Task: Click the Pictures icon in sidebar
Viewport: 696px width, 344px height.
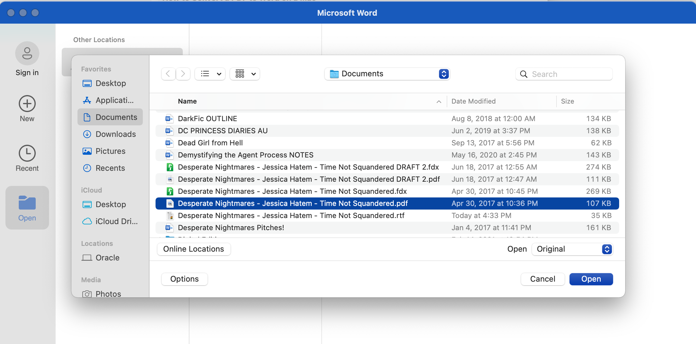Action: pos(87,151)
